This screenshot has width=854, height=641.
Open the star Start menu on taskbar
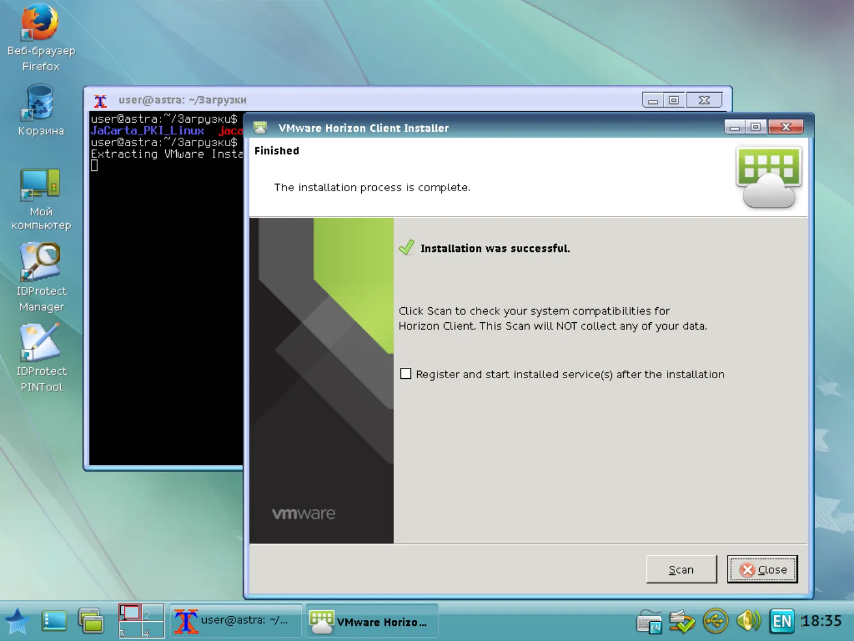click(x=17, y=621)
